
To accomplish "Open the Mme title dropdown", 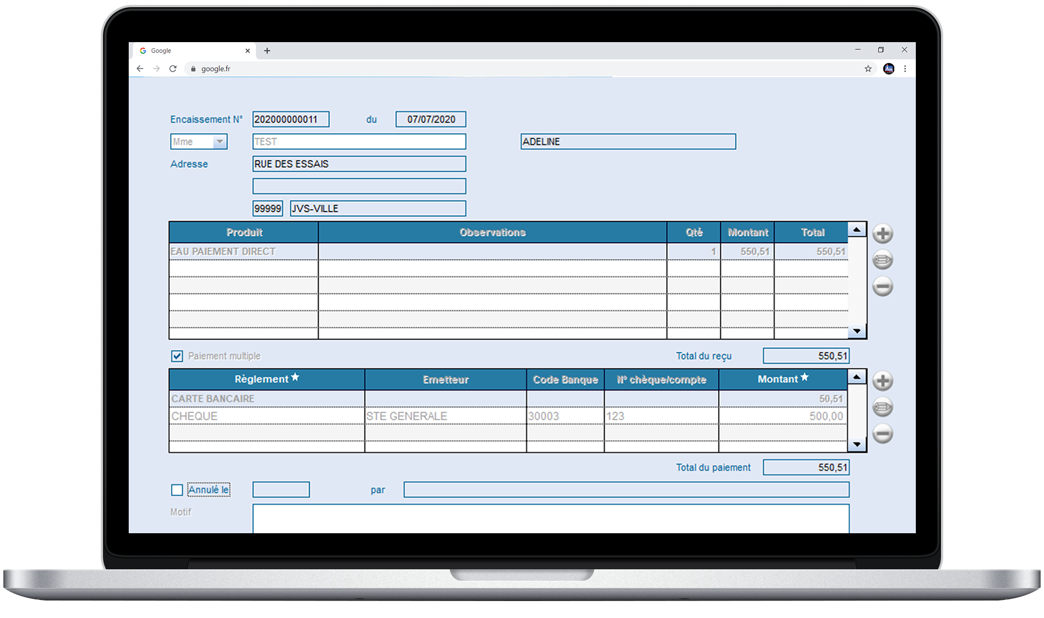I will point(220,141).
